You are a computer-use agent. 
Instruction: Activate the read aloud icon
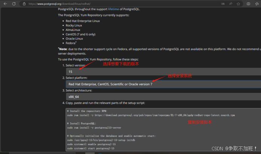[x=231, y=4]
